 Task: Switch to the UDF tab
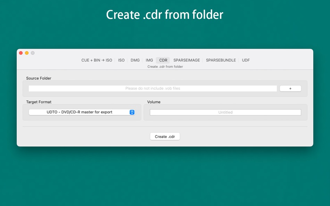[246, 60]
